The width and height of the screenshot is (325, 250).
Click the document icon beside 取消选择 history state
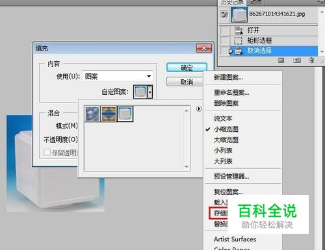(x=239, y=51)
